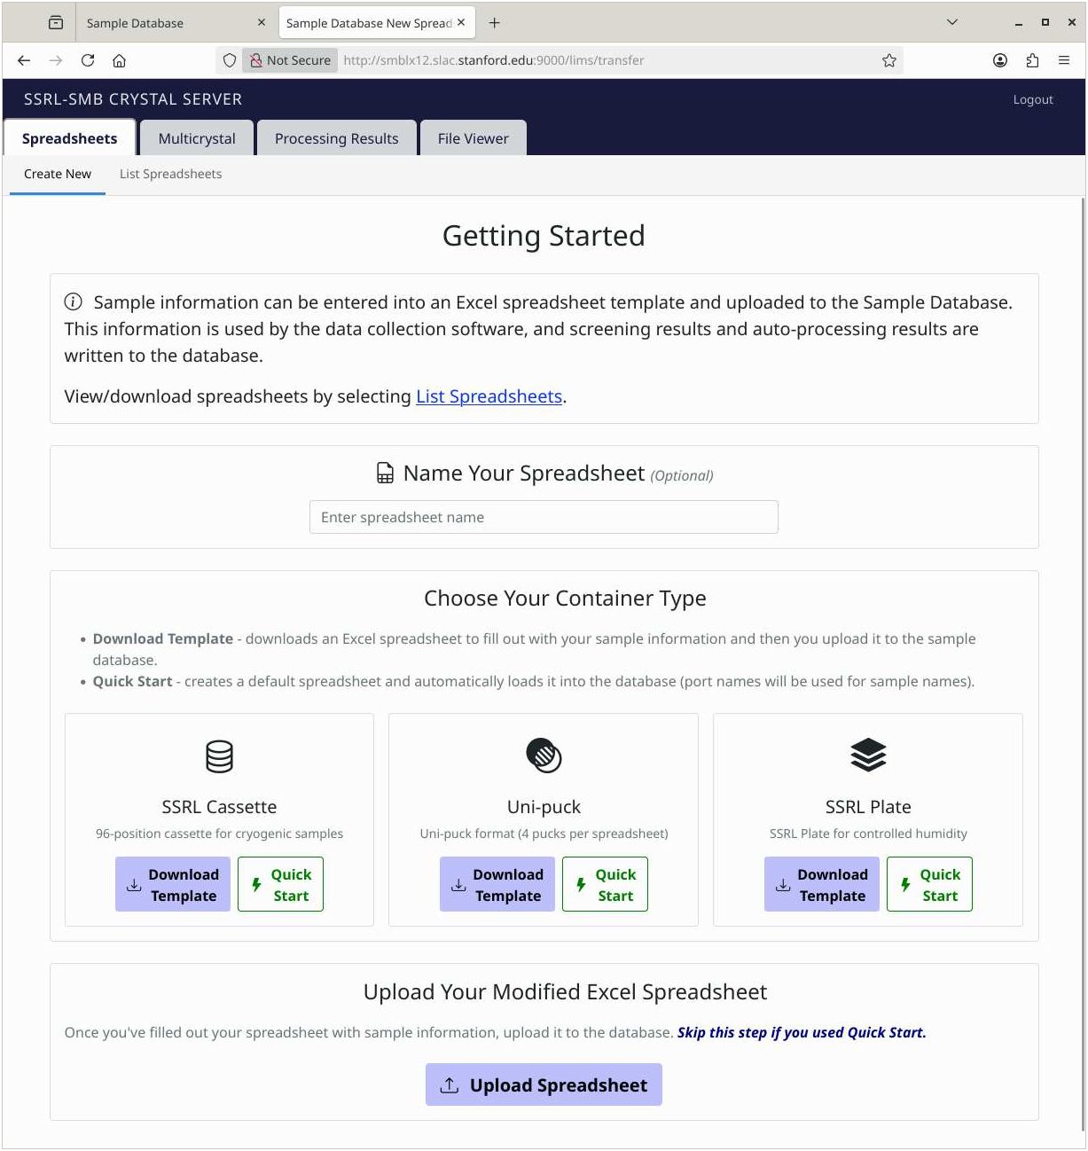This screenshot has width=1088, height=1151.
Task: Reload the current page
Action: coord(88,60)
